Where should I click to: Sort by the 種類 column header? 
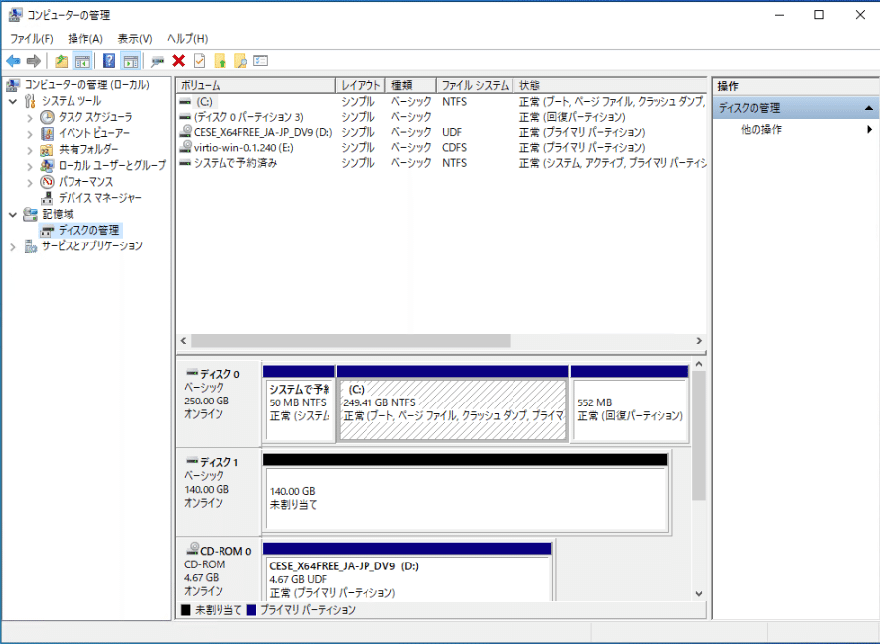pyautogui.click(x=410, y=85)
